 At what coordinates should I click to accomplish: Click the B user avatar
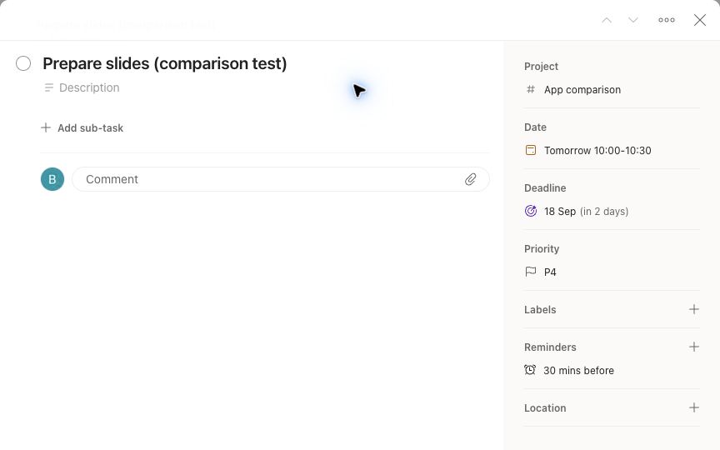pyautogui.click(x=52, y=179)
